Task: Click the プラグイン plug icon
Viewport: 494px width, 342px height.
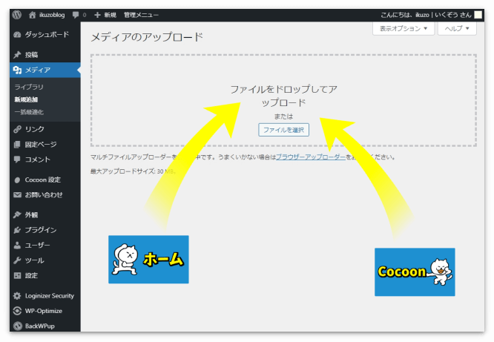Action: coord(17,230)
